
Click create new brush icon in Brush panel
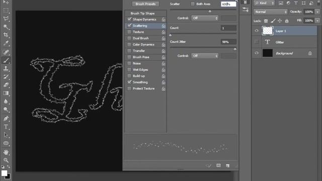click(227, 165)
